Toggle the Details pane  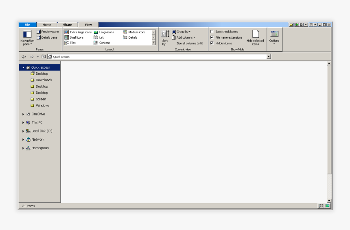click(47, 37)
